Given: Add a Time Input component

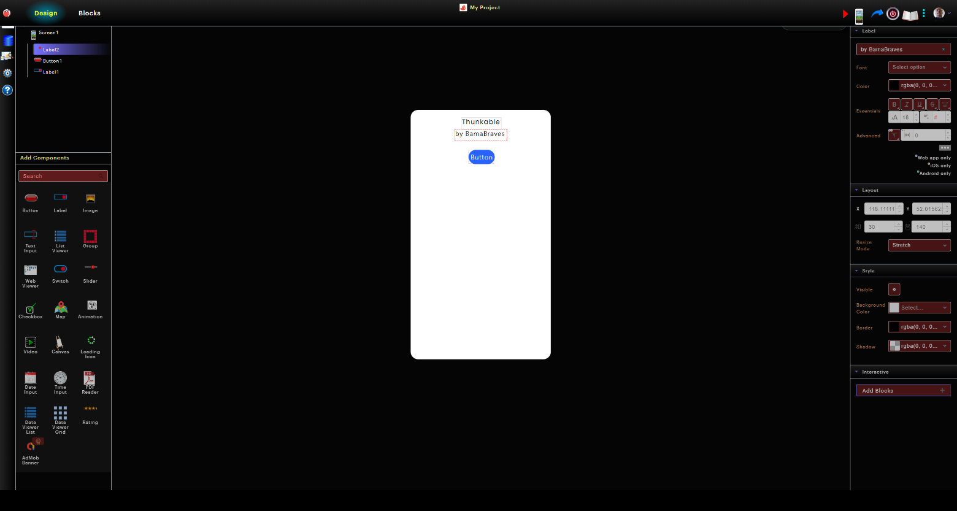Looking at the screenshot, I should (60, 383).
